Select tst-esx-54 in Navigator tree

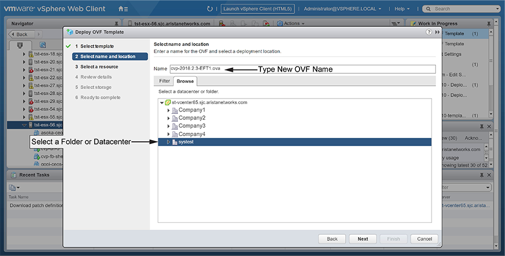pos(48,109)
